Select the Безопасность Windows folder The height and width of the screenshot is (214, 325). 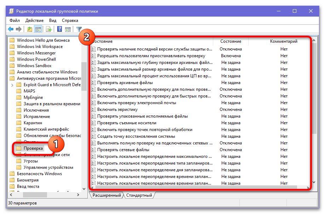click(x=39, y=174)
